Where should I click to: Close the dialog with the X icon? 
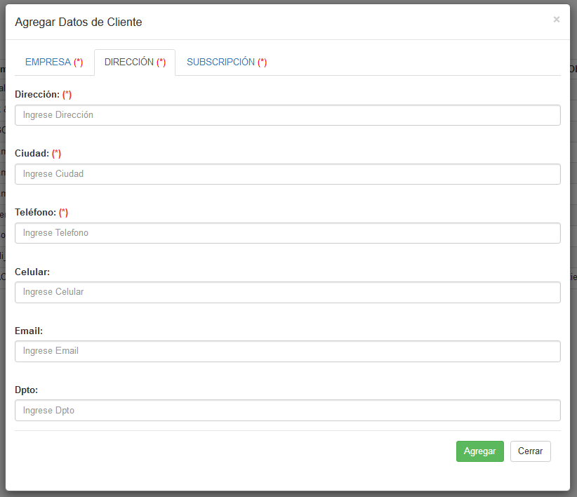coord(556,20)
